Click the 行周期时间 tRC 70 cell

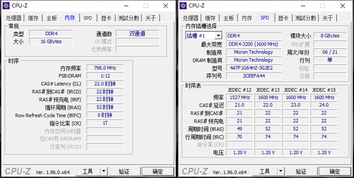240,137
